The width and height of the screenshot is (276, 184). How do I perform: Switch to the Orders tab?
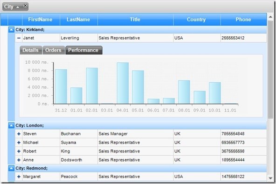pos(54,50)
